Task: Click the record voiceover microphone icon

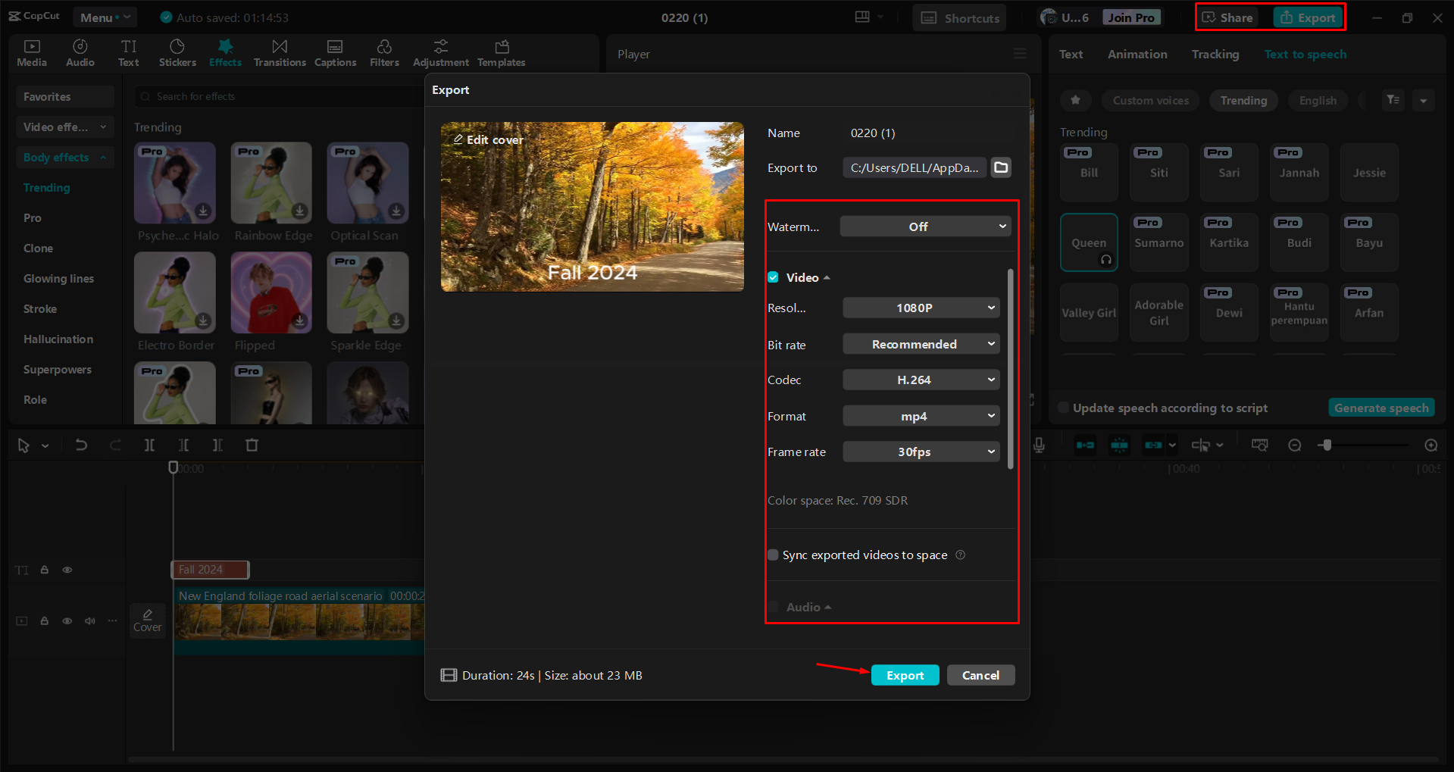Action: [1038, 445]
